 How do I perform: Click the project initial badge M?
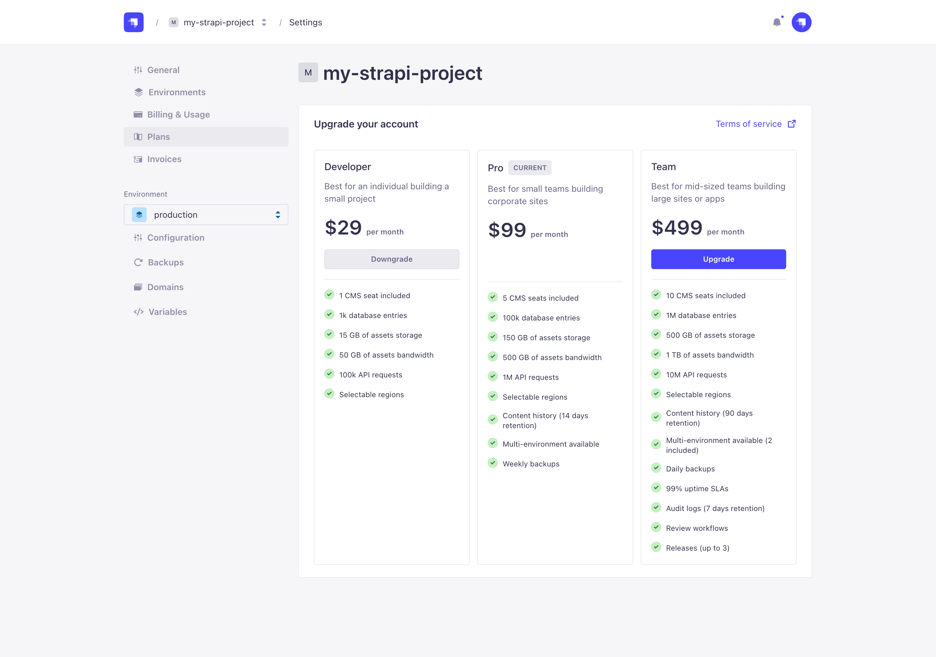tap(308, 72)
